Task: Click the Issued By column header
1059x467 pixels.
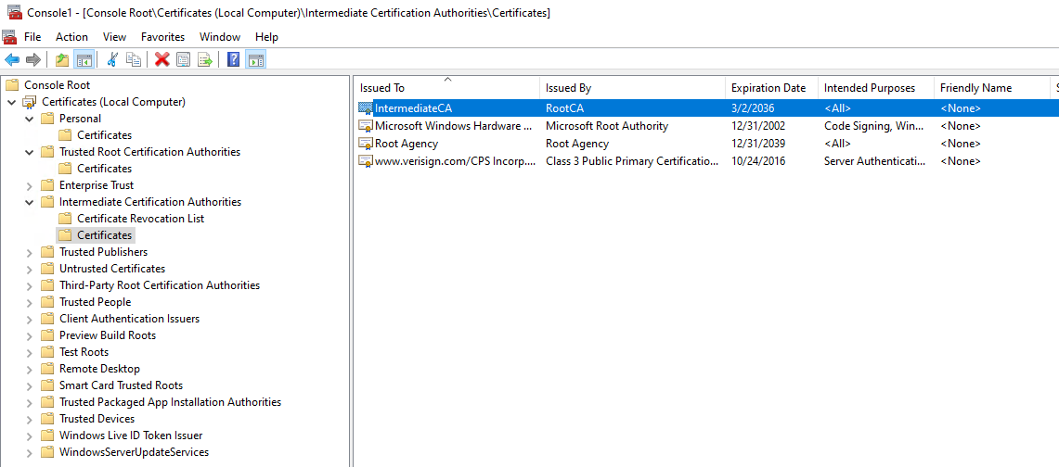Action: [568, 88]
